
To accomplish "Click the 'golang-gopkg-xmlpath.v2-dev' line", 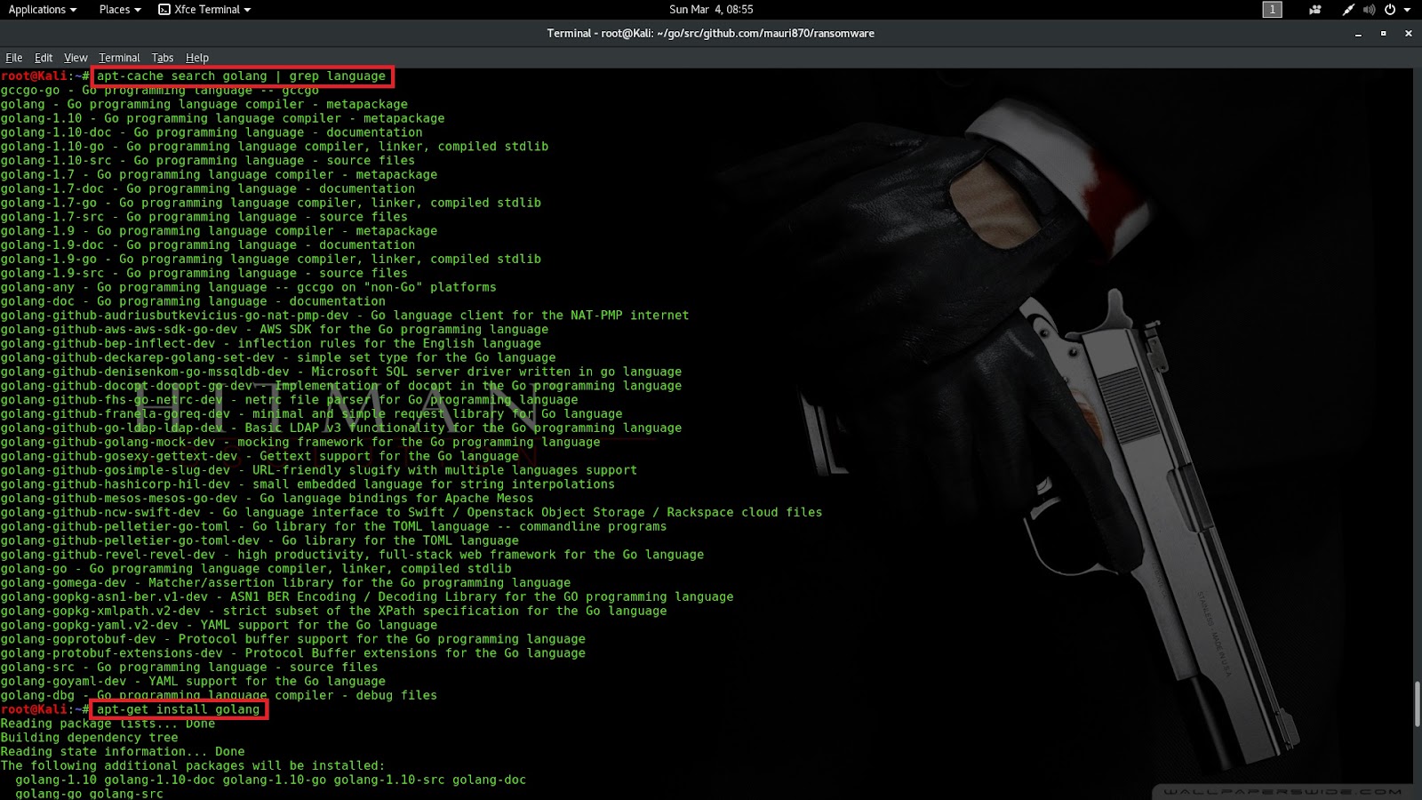I will point(333,612).
